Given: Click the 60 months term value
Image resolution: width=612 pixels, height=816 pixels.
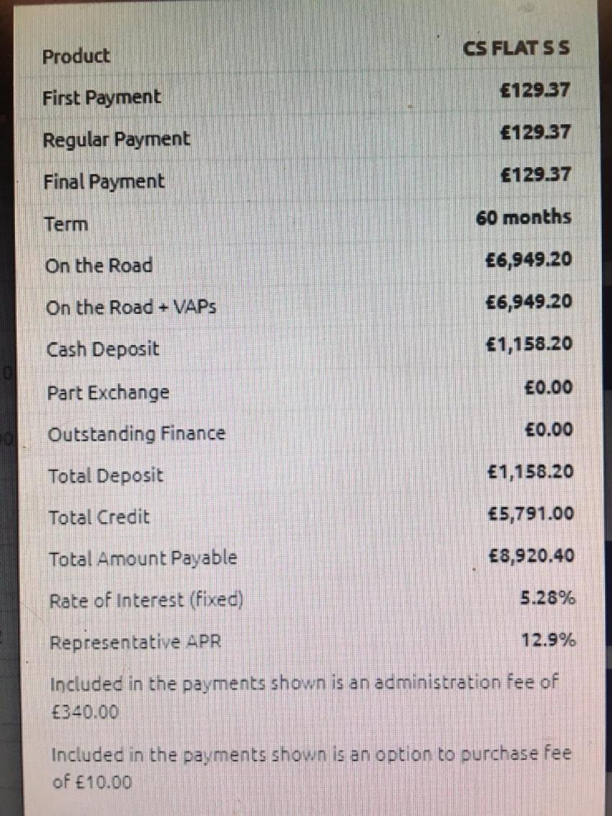Looking at the screenshot, I should (x=523, y=217).
